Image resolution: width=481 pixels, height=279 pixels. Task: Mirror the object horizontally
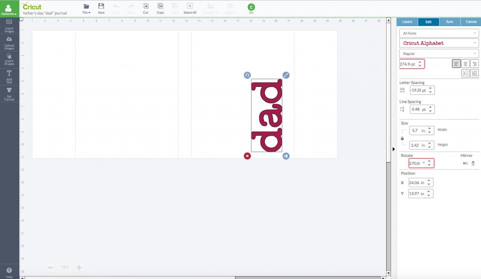point(465,163)
